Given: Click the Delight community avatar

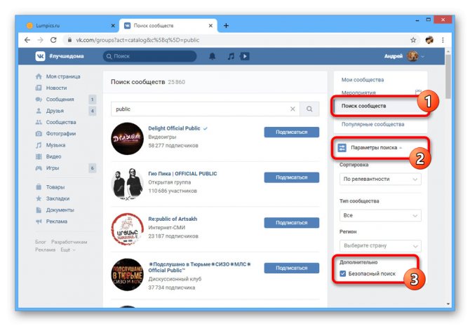Looking at the screenshot, I should (x=128, y=138).
